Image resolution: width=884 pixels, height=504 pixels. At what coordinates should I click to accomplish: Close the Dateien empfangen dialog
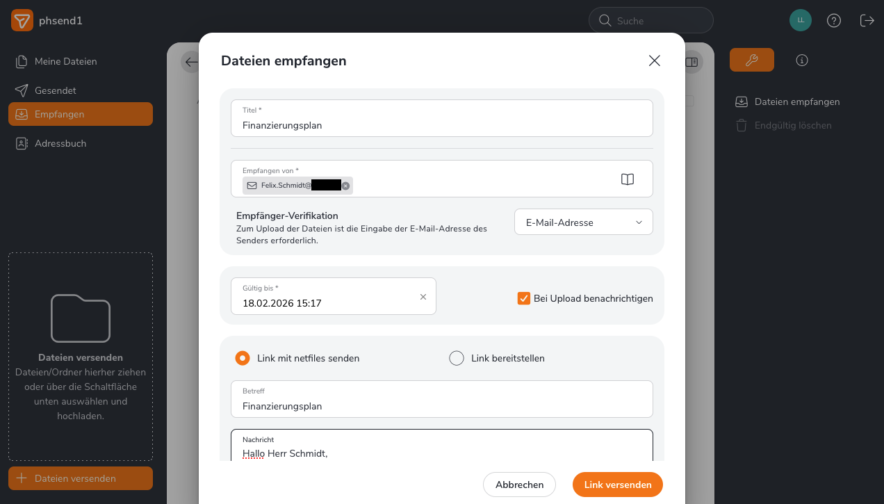click(x=653, y=60)
